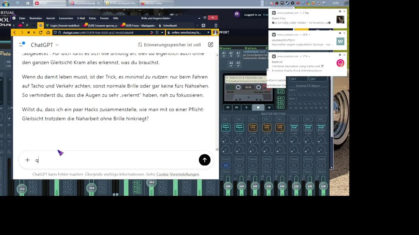Click the A1 master 0dB fader knob
Screen dimensions: 419x235
[x=228, y=186]
